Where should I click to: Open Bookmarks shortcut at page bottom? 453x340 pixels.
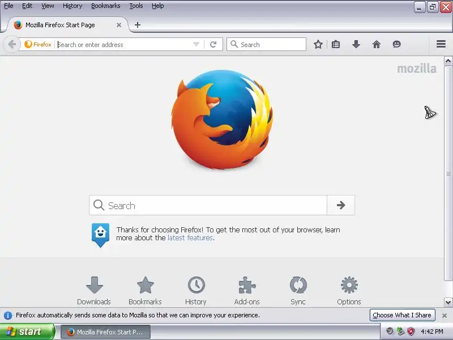click(x=145, y=291)
